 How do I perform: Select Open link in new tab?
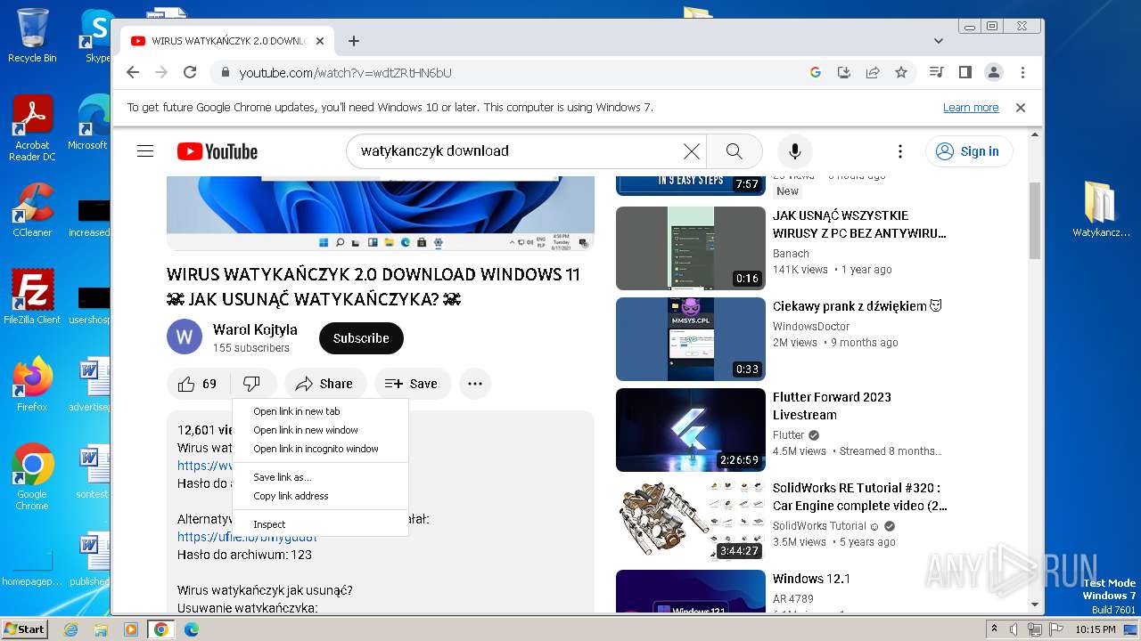click(320, 411)
